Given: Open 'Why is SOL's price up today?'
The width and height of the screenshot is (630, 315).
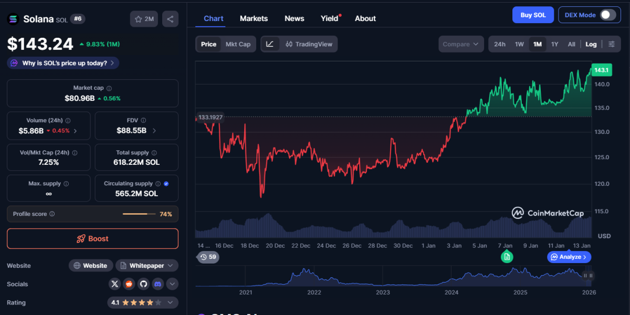Looking at the screenshot, I should pos(63,63).
